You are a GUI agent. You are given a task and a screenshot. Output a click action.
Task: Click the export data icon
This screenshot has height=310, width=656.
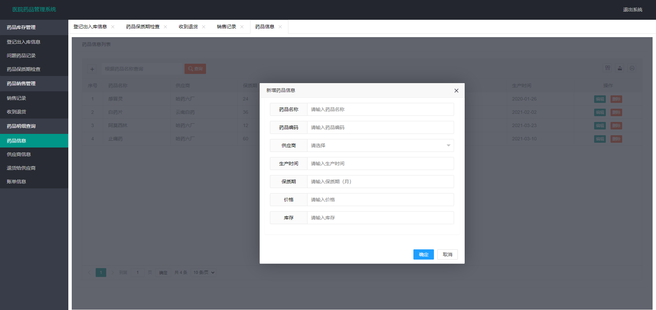coord(619,68)
